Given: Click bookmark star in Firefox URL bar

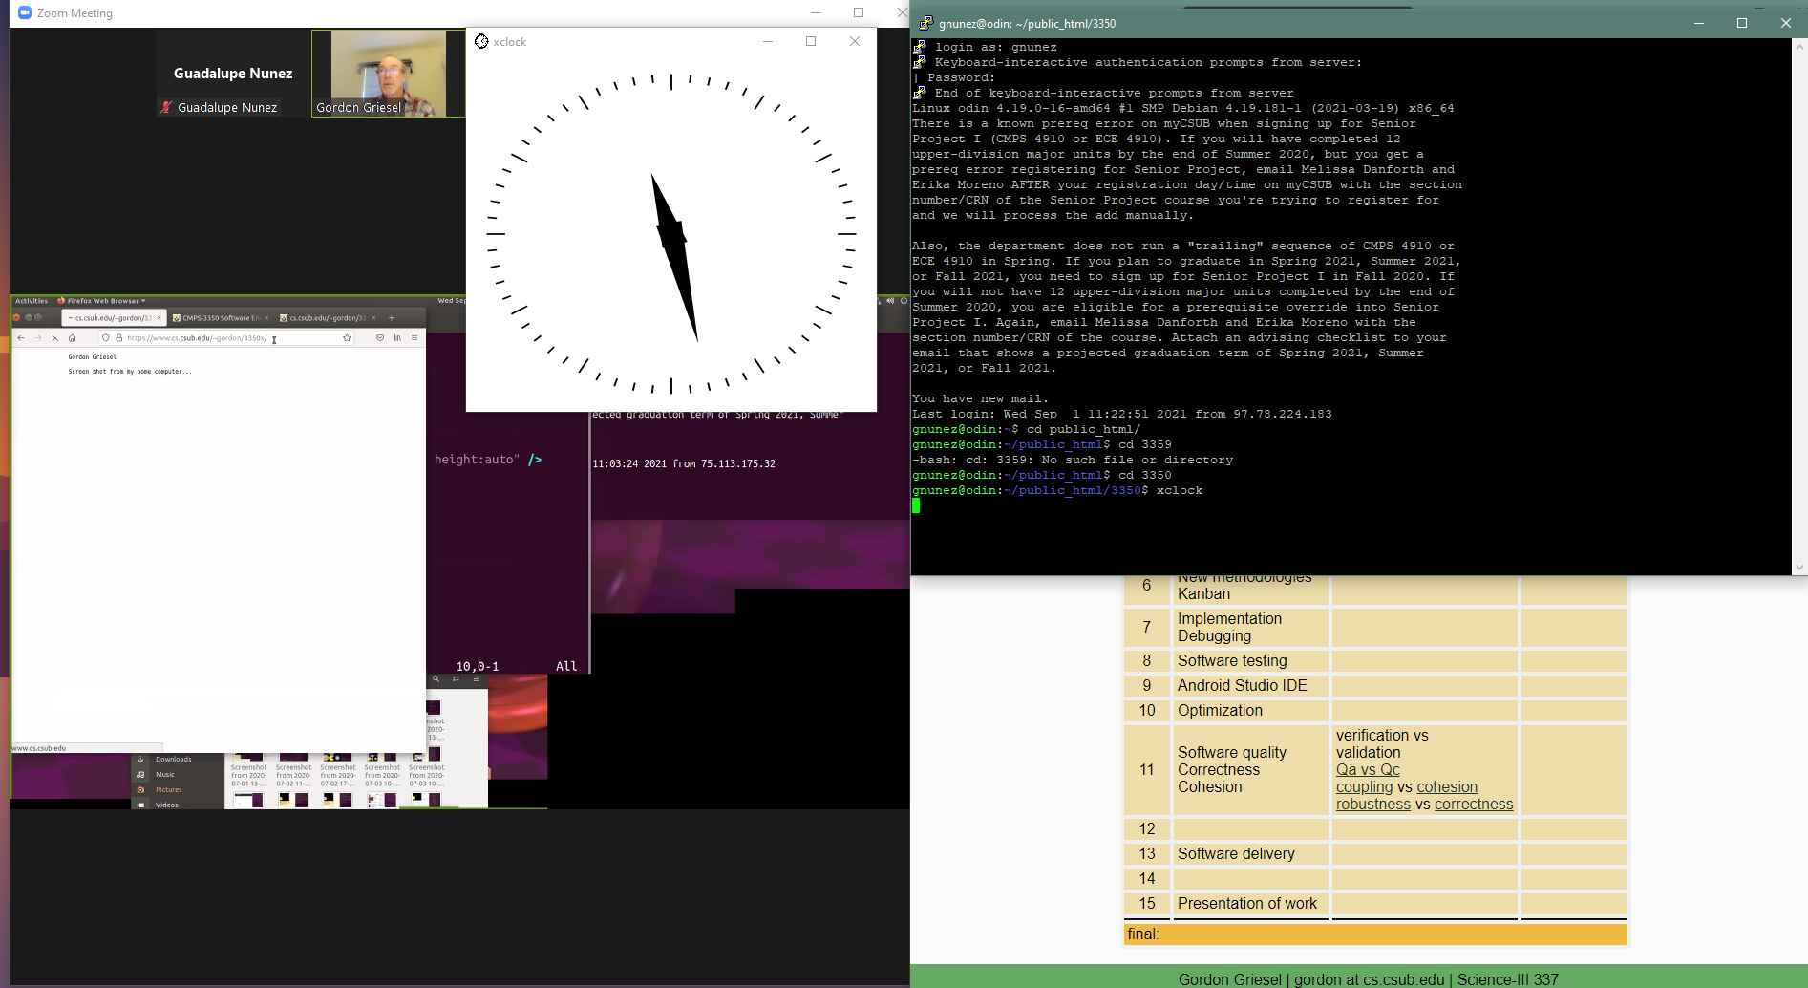Looking at the screenshot, I should pyautogui.click(x=347, y=337).
